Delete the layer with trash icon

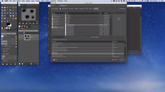click(x=37, y=64)
